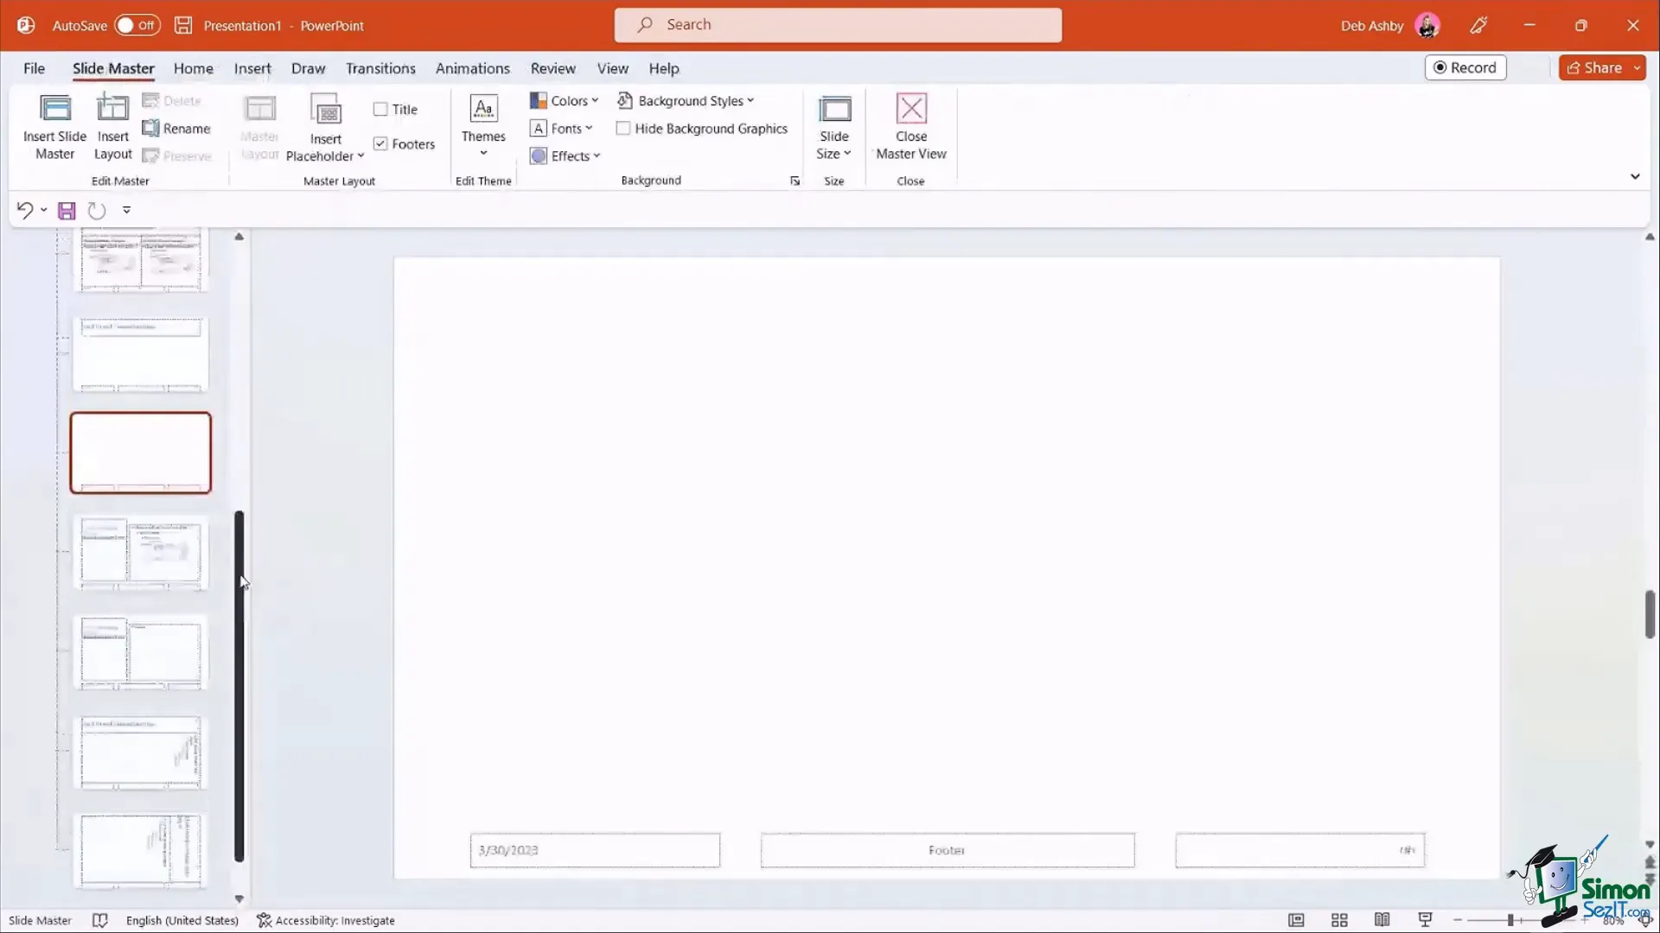Open Reading View from status bar
This screenshot has width=1660, height=933.
(1382, 920)
